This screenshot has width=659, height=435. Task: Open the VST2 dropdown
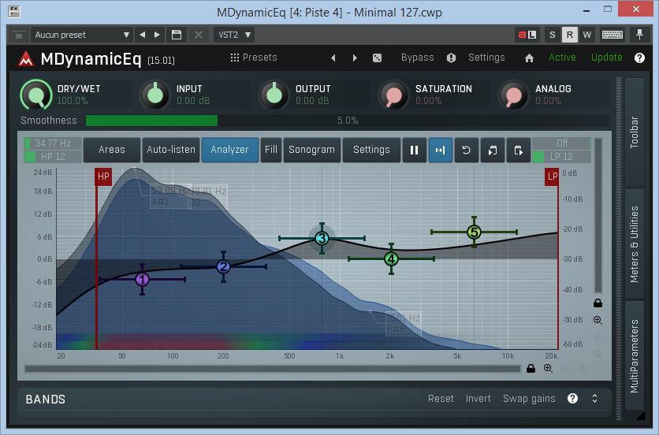click(234, 35)
